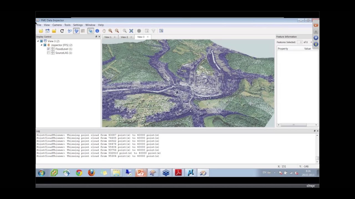Open PowerPoint from the taskbar
Image resolution: width=355 pixels, height=199 pixels.
141,173
